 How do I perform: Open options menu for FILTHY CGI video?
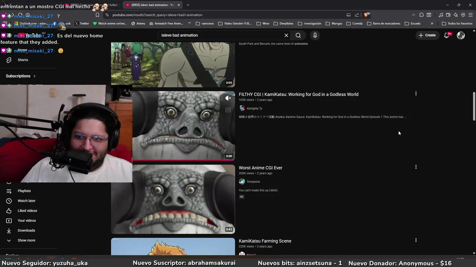[x=416, y=94]
